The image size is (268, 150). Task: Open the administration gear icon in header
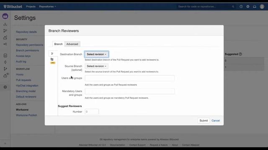point(248,7)
